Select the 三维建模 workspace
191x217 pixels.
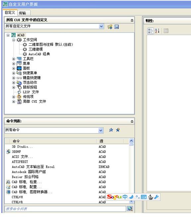(x=35, y=49)
